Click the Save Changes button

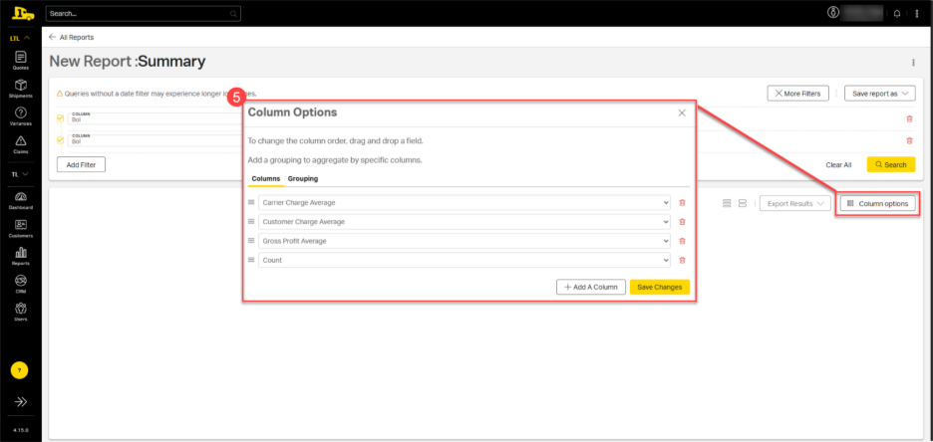(659, 287)
